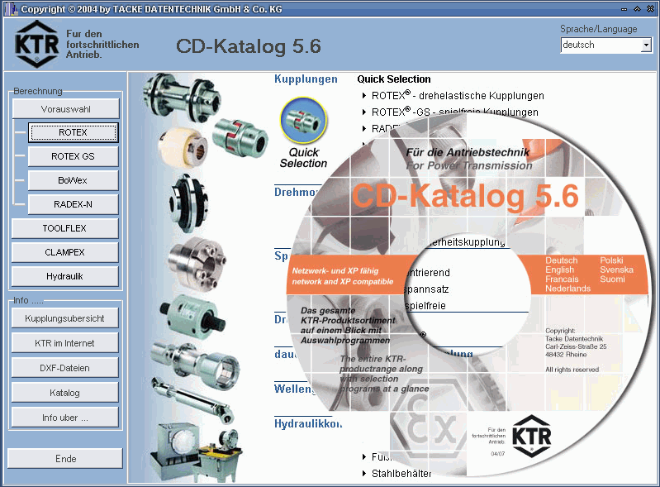
Task: Click the Vorauswahl button
Action: pos(65,109)
